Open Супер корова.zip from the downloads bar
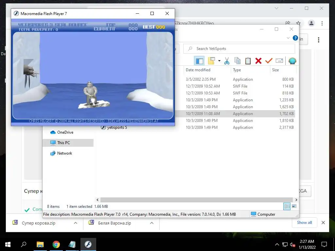This screenshot has height=251, width=335. coord(39,223)
